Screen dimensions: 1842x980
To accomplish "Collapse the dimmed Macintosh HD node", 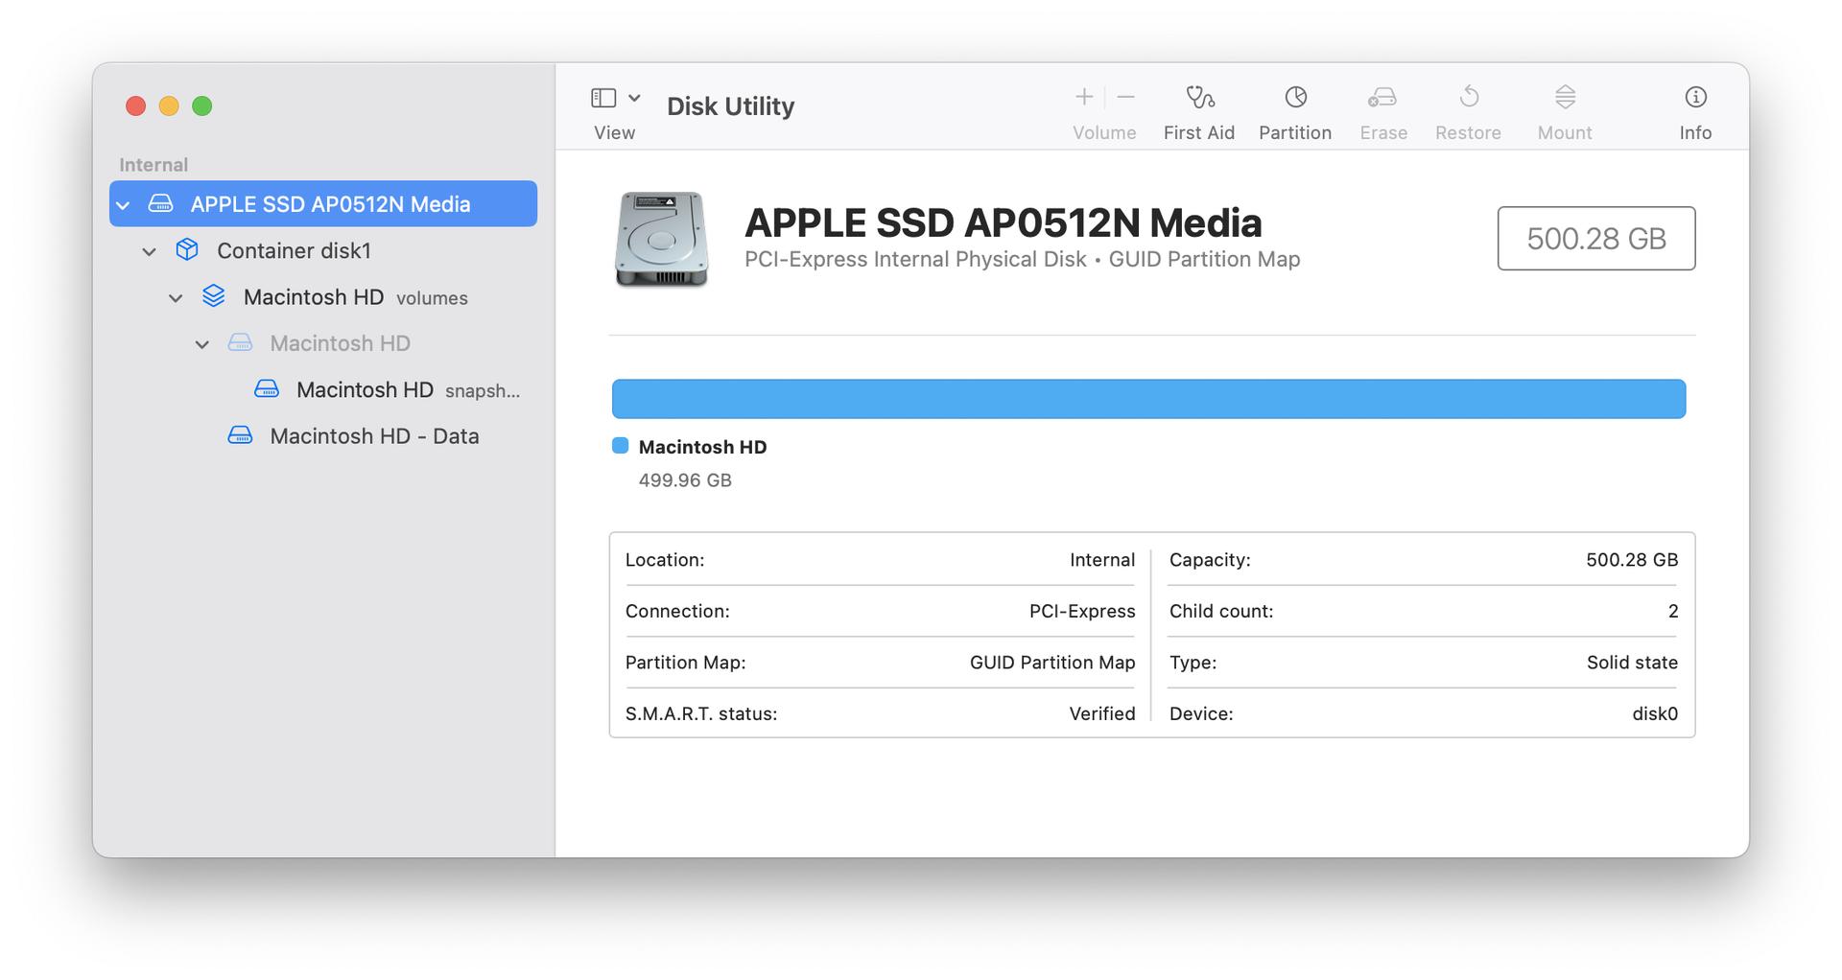I will tap(202, 344).
